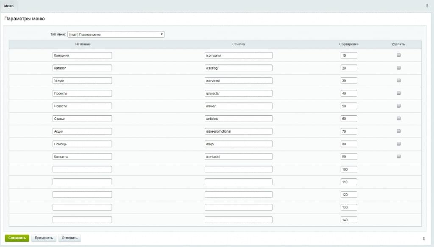This screenshot has width=434, height=247.
Task: Click the pin icon at bottom right
Action: tap(423, 239)
